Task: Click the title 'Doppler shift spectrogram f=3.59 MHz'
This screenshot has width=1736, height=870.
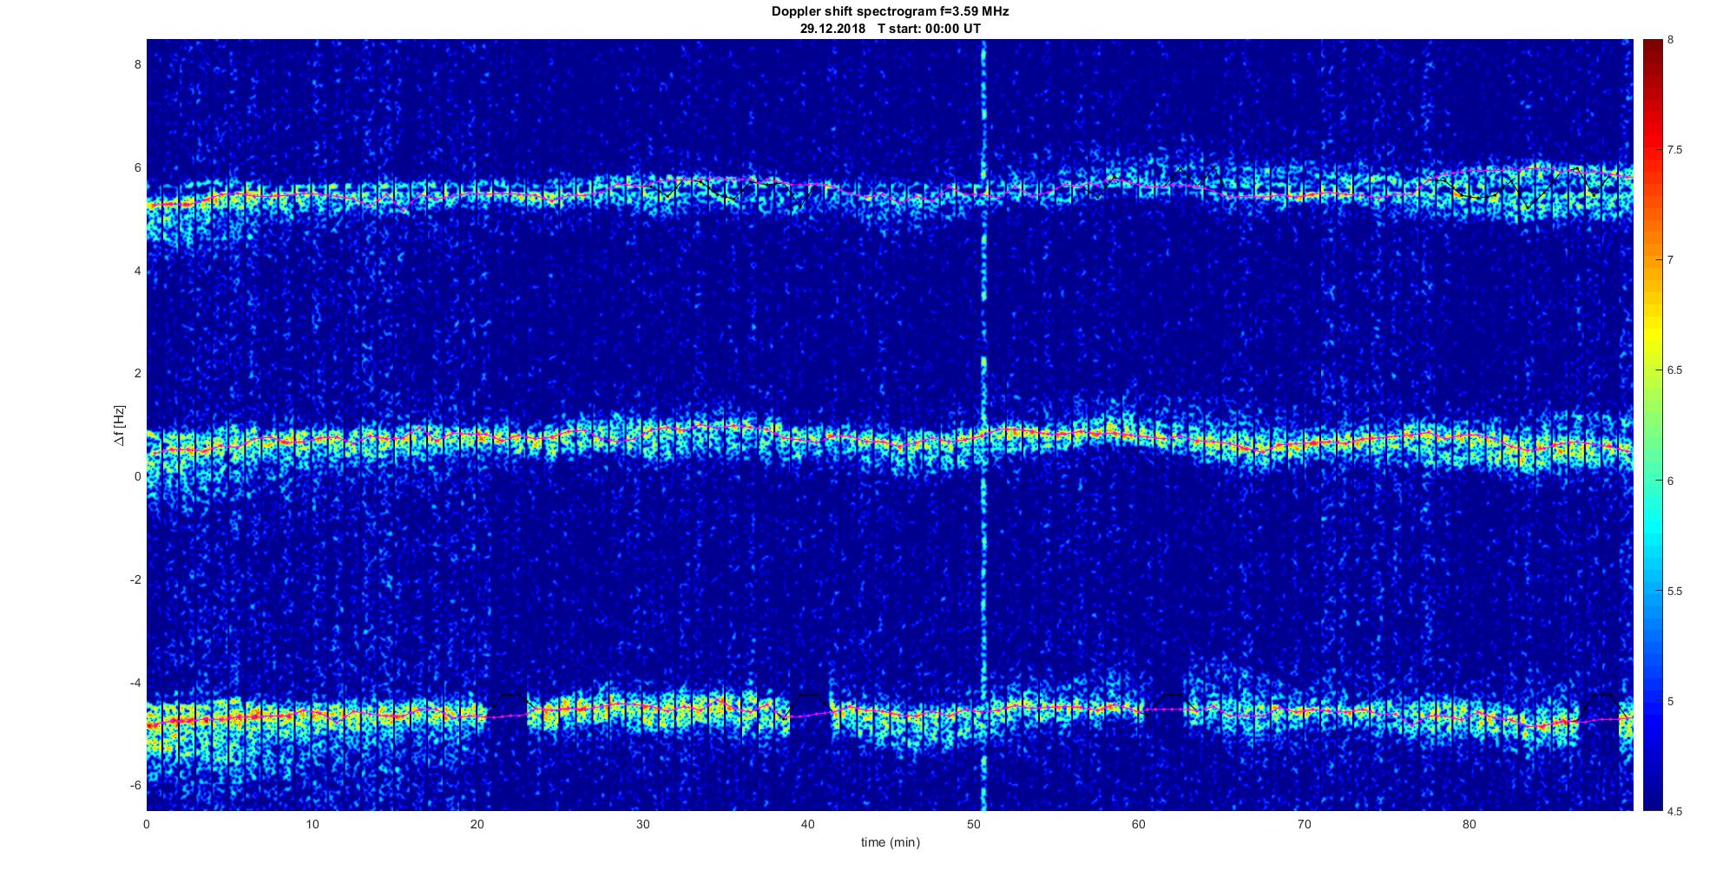Action: (890, 11)
